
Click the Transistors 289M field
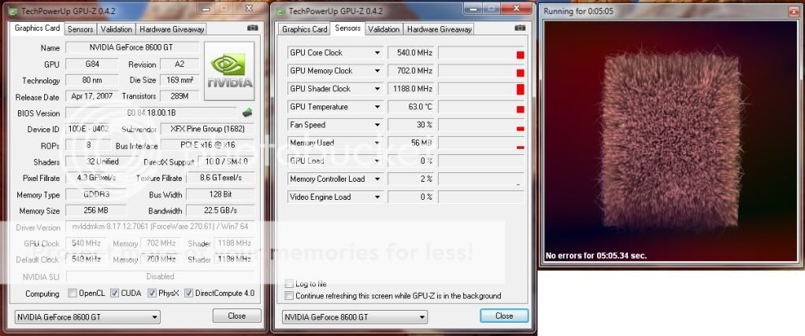click(180, 97)
